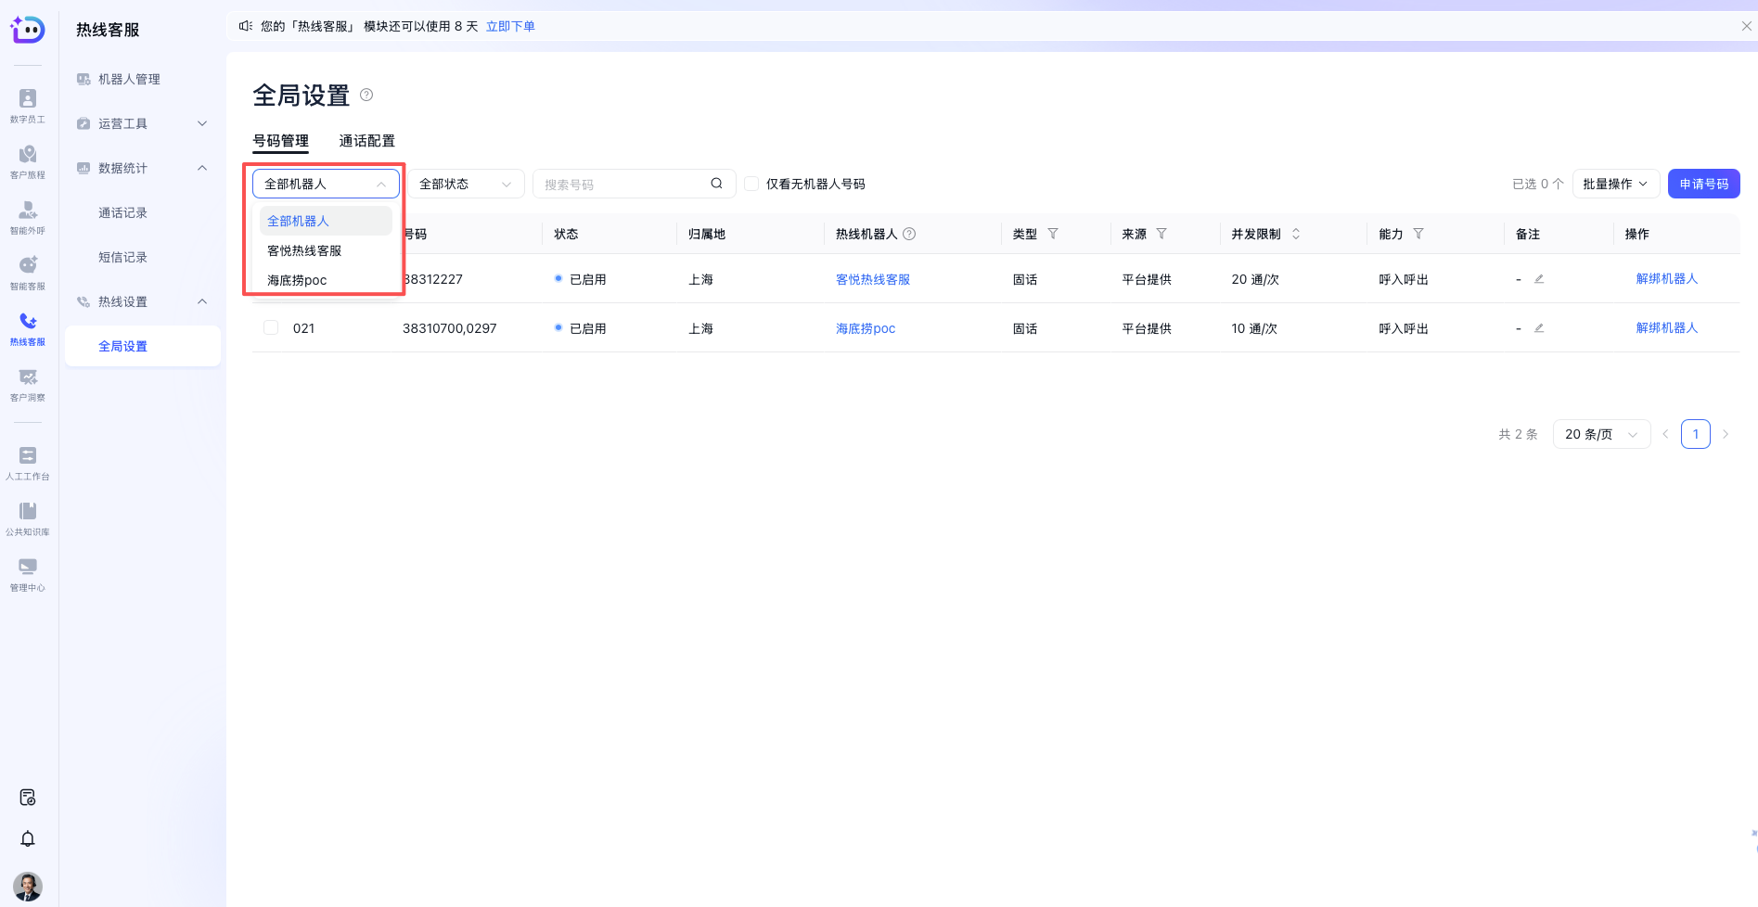Click the 搜索号码 input field
1758x907 pixels.
click(x=622, y=184)
